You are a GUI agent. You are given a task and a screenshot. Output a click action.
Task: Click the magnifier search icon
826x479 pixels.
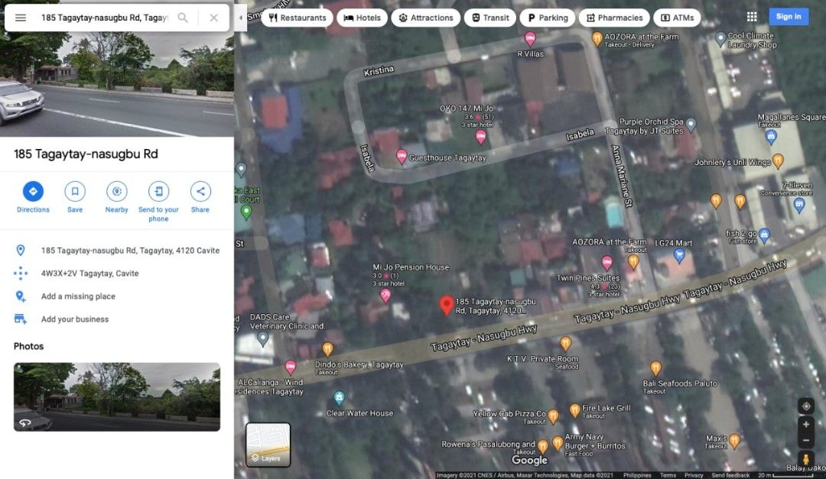click(x=183, y=18)
